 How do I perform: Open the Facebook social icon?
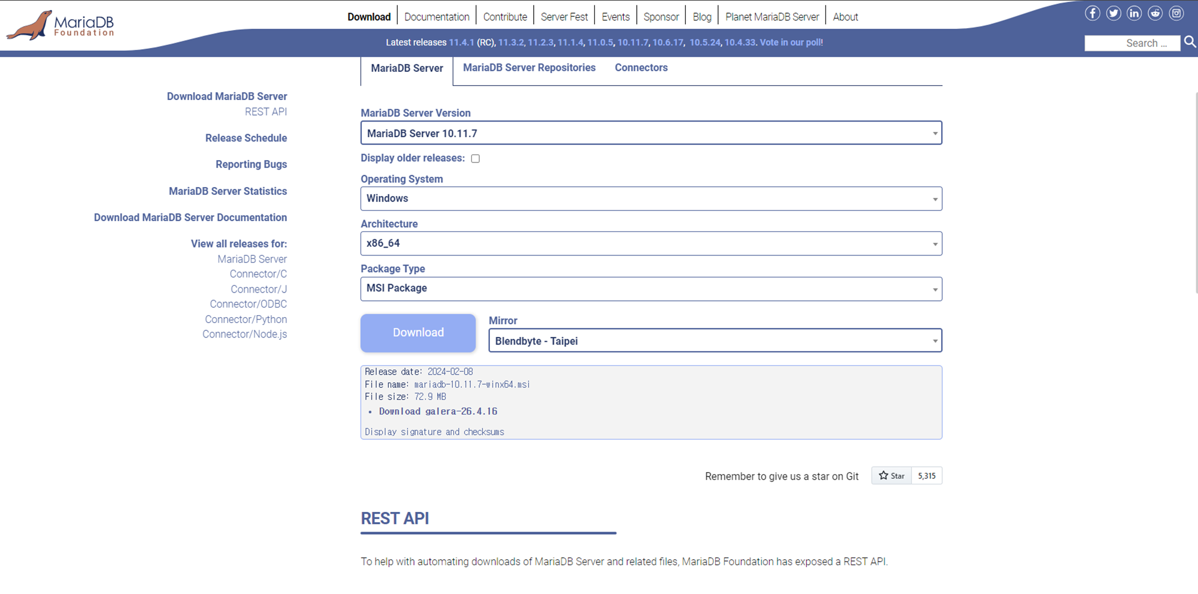1093,13
